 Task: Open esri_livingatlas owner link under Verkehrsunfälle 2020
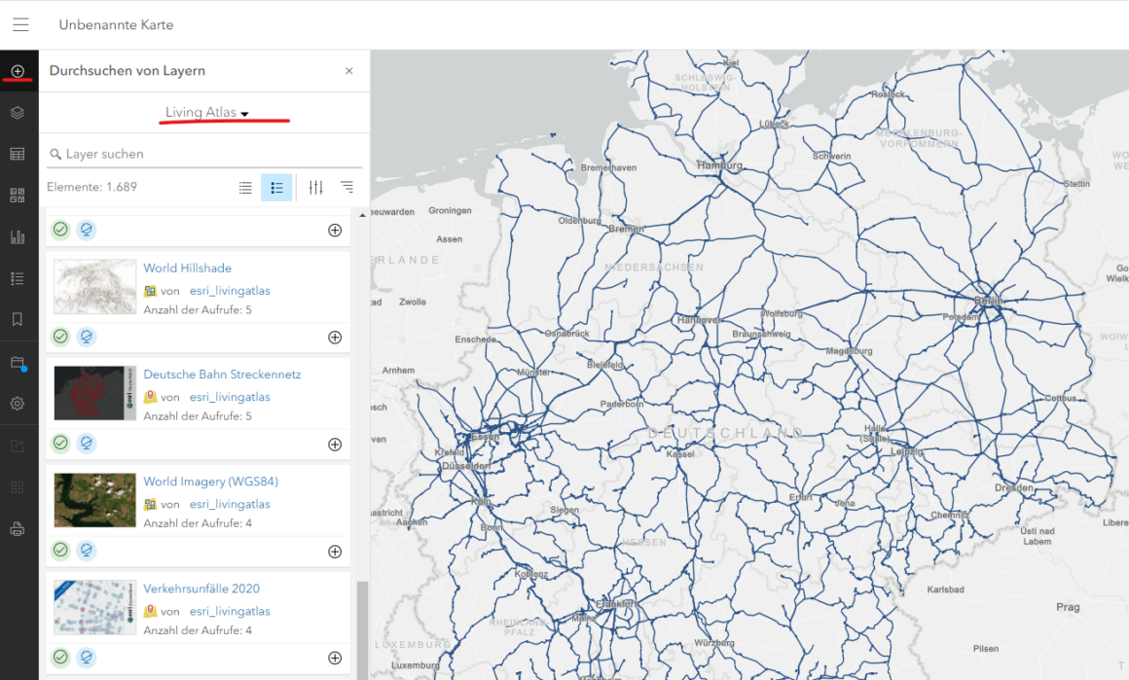230,611
